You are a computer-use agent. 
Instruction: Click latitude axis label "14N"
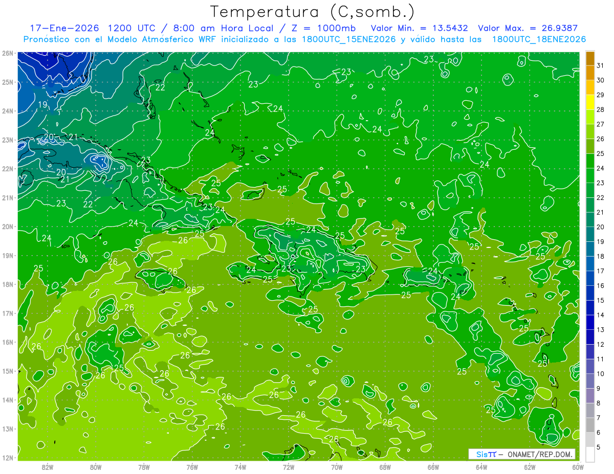click(8, 400)
